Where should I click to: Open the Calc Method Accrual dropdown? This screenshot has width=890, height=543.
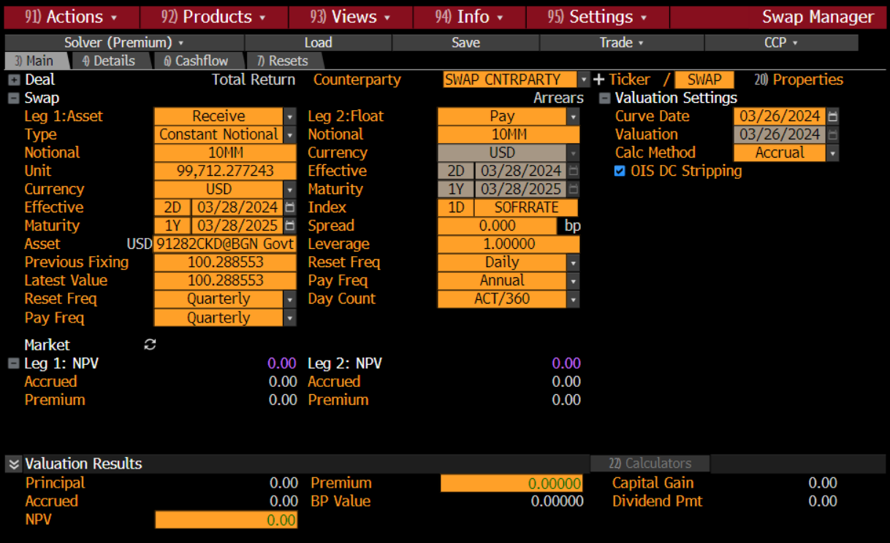click(832, 153)
